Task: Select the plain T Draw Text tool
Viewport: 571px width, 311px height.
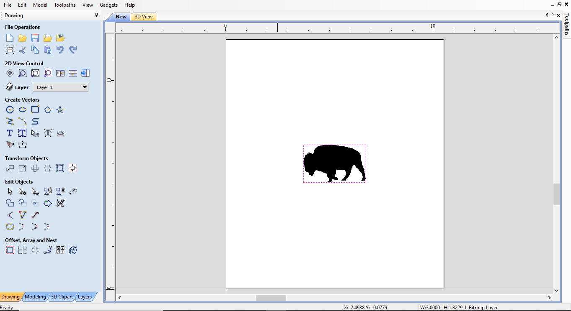Action: (x=10, y=133)
